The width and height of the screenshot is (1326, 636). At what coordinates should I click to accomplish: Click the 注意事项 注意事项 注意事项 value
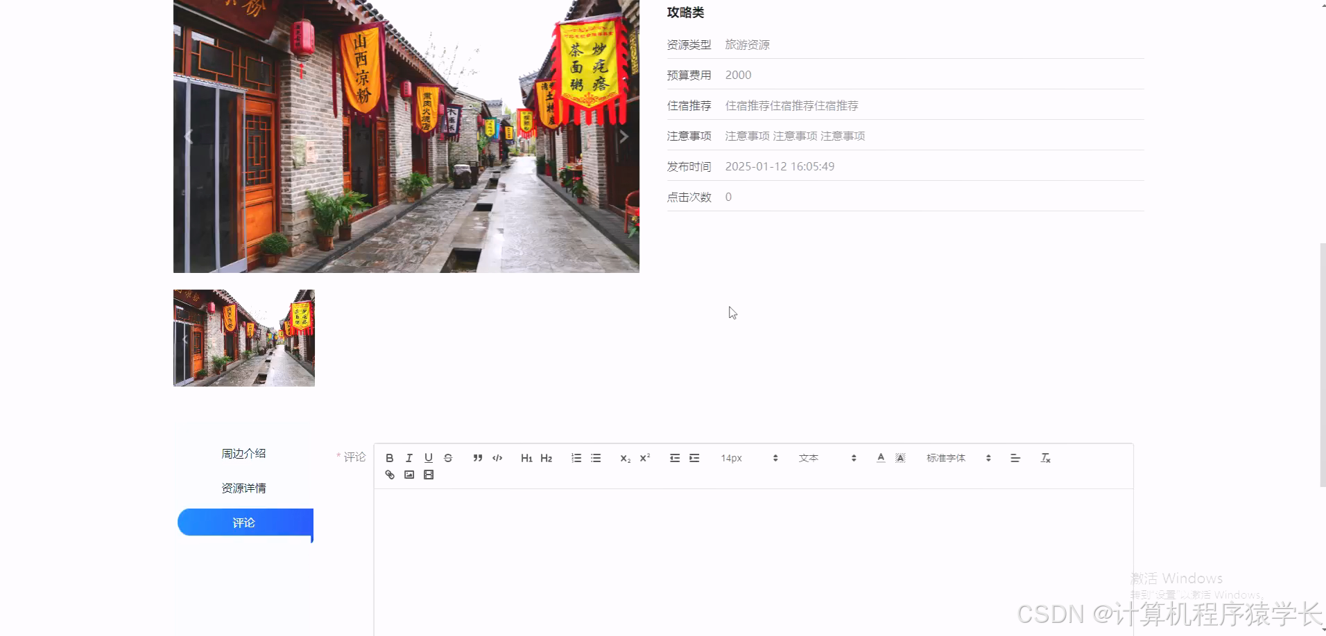[795, 136]
